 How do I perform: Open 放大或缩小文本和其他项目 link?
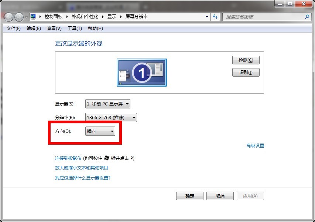pyautogui.click(x=82, y=168)
